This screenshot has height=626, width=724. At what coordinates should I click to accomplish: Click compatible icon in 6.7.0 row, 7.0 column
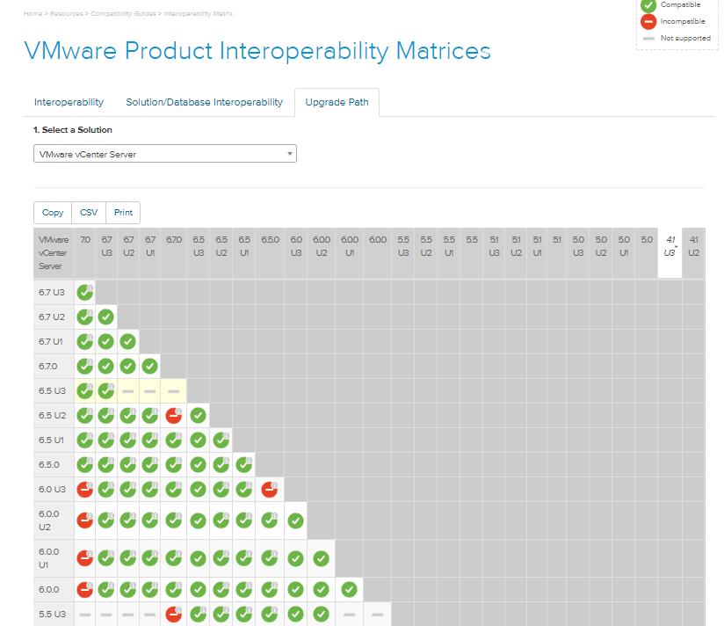click(85, 366)
